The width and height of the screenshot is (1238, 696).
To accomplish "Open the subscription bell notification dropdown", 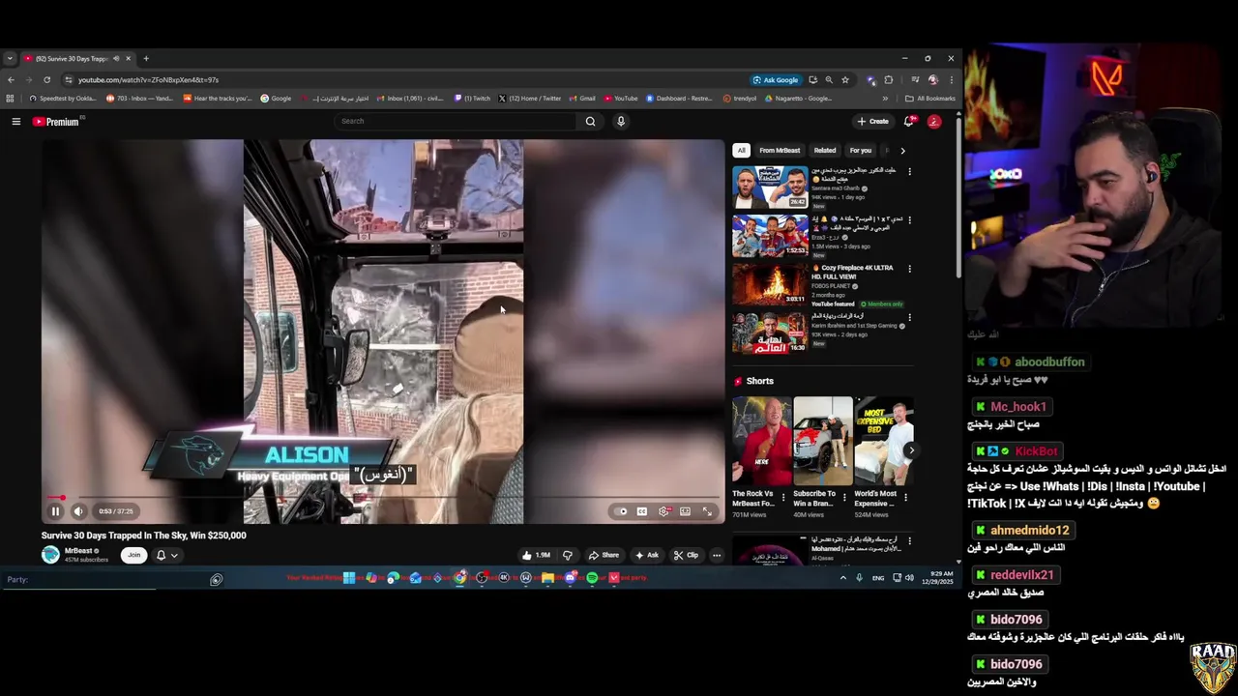I will (x=166, y=555).
